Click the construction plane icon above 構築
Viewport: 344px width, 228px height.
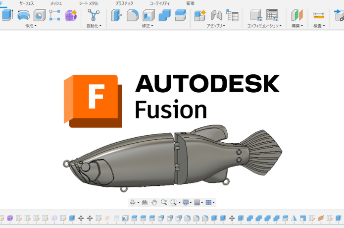coord(297,15)
